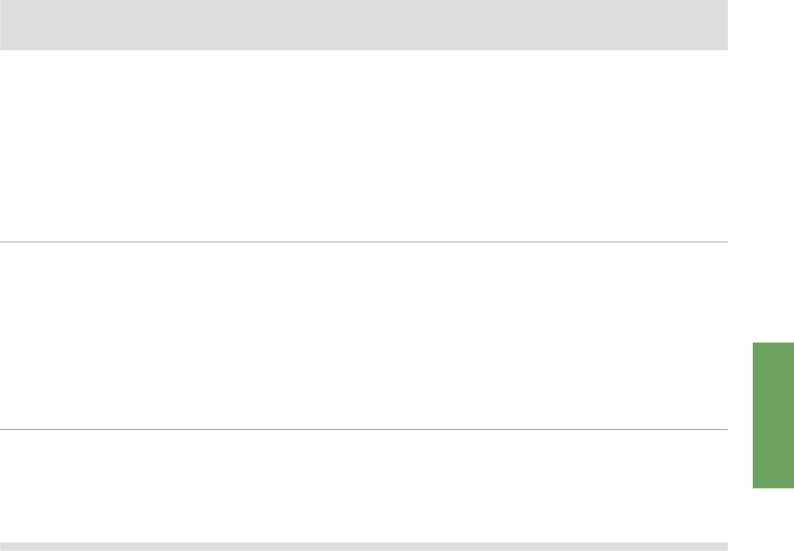
Task: Select the green side tab
Action: point(773,415)
